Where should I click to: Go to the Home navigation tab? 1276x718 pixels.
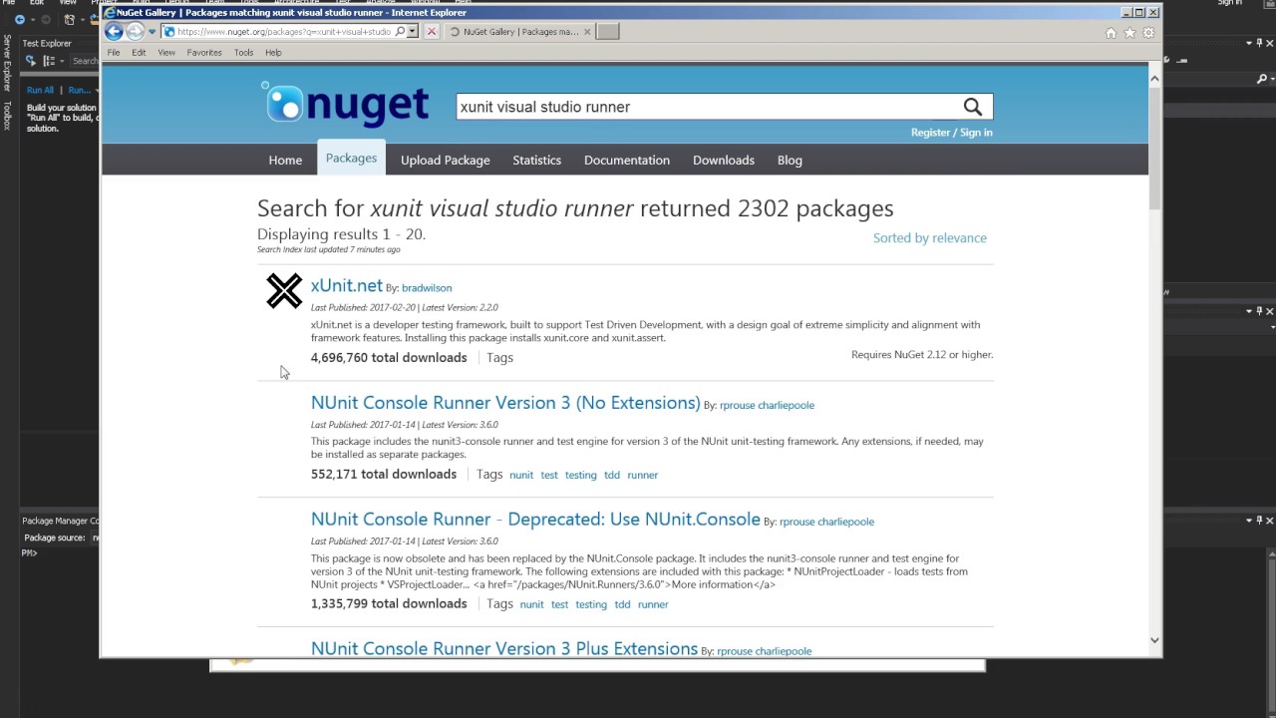pos(285,160)
